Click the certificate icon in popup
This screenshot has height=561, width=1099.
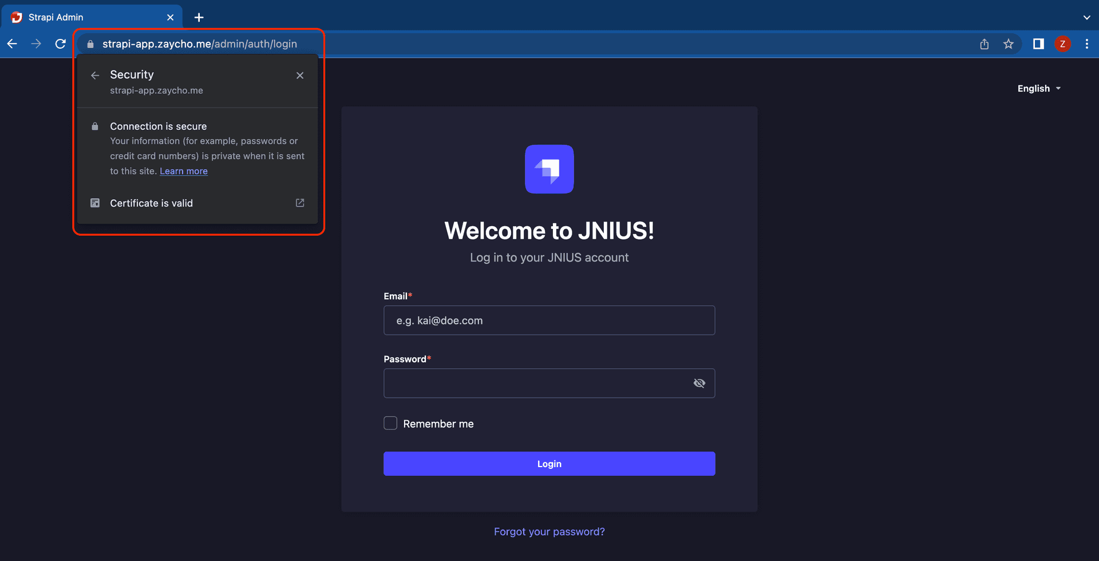coord(95,203)
